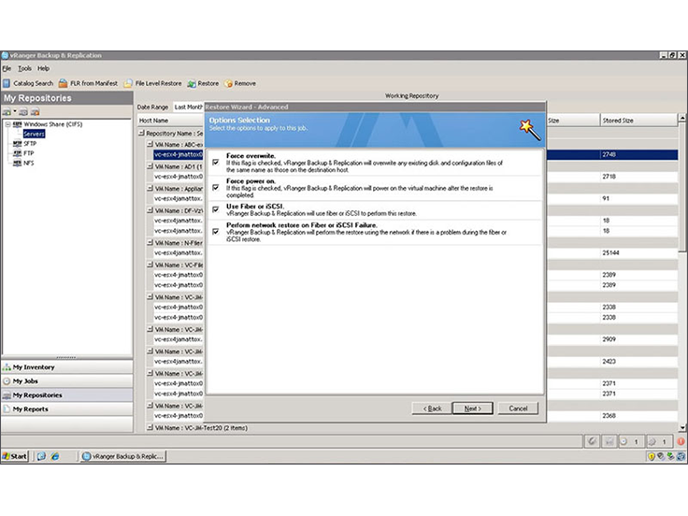Collapse the VM Name : N-Filer group
The width and height of the screenshot is (688, 516).
click(x=150, y=242)
